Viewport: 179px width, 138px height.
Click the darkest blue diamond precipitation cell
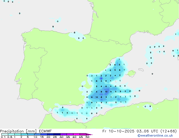(x=101, y=78)
